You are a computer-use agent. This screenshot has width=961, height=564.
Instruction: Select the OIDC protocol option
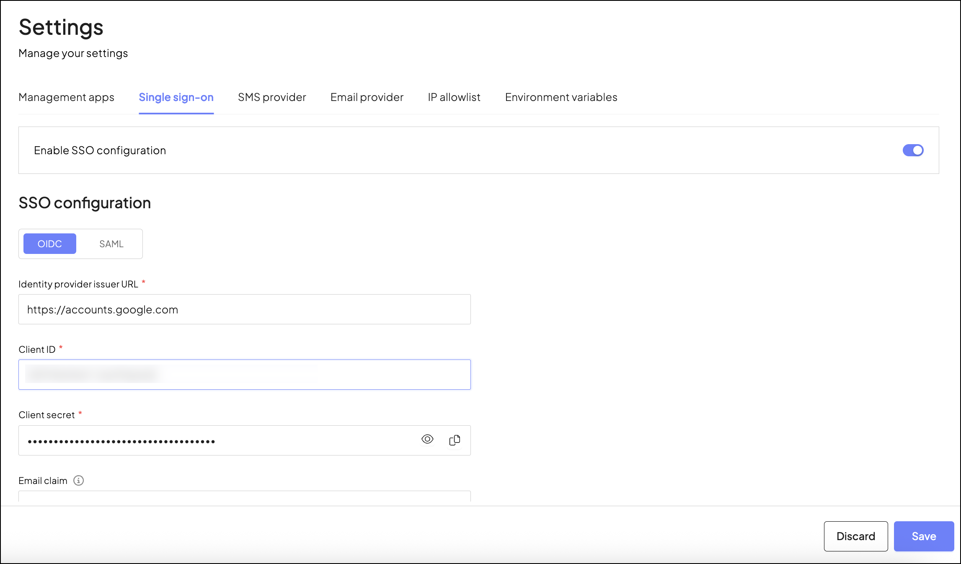pos(50,244)
